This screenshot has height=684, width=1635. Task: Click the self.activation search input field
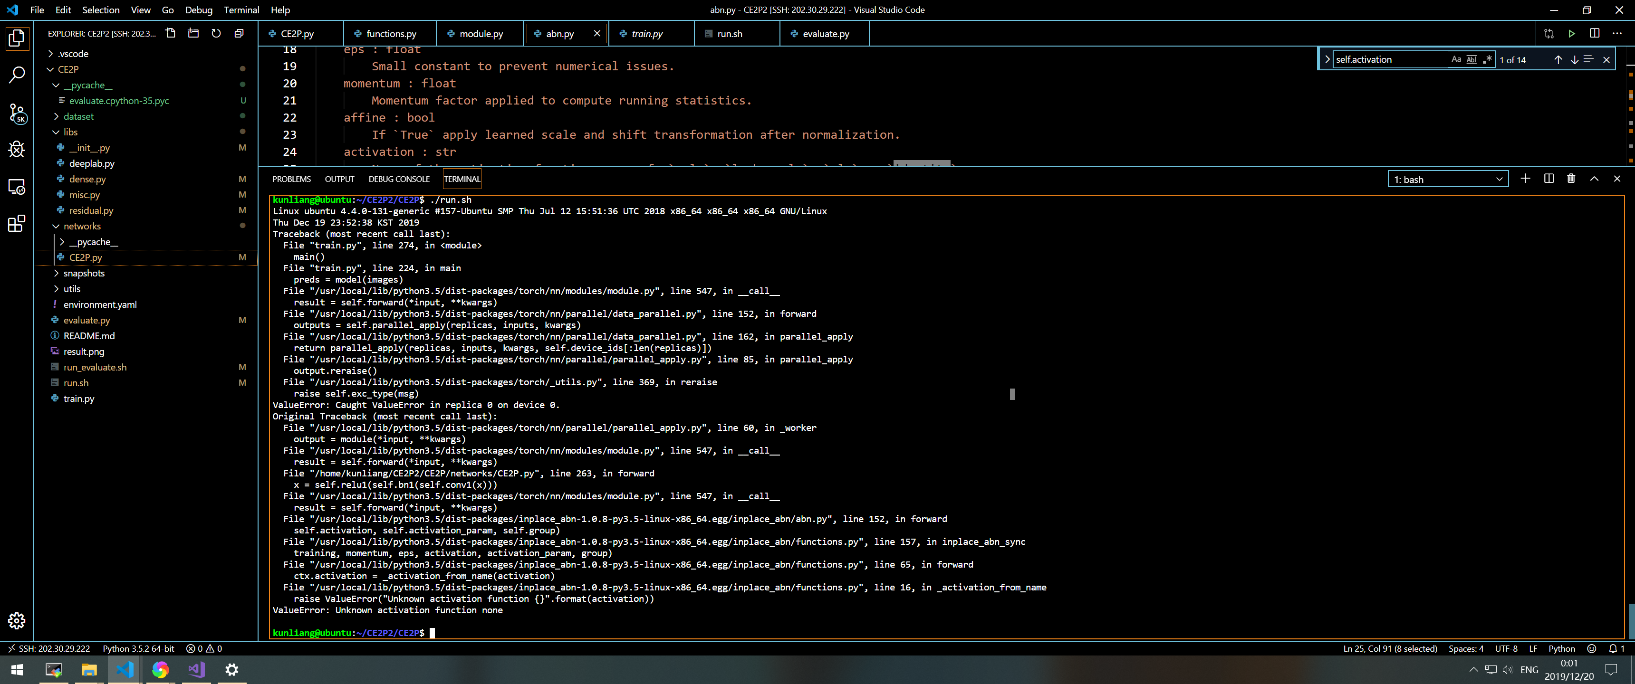point(1384,59)
